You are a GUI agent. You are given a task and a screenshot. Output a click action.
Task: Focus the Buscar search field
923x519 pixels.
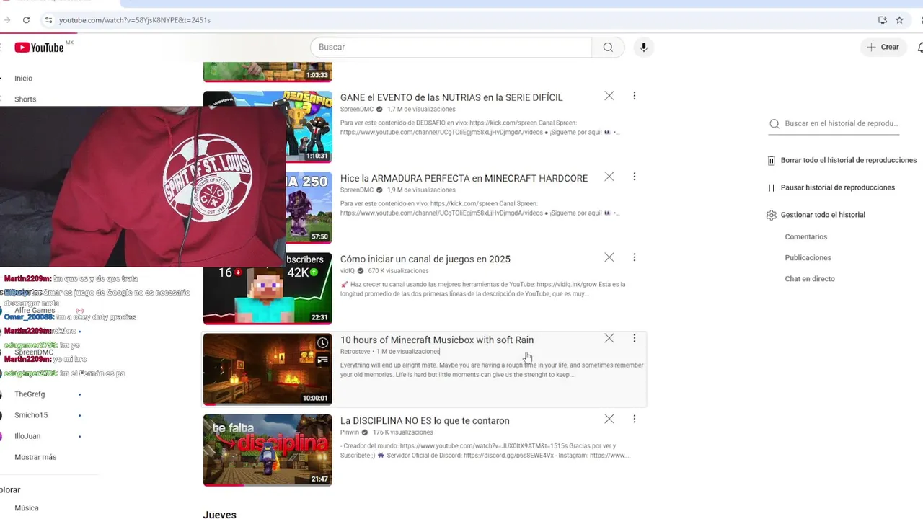point(451,48)
